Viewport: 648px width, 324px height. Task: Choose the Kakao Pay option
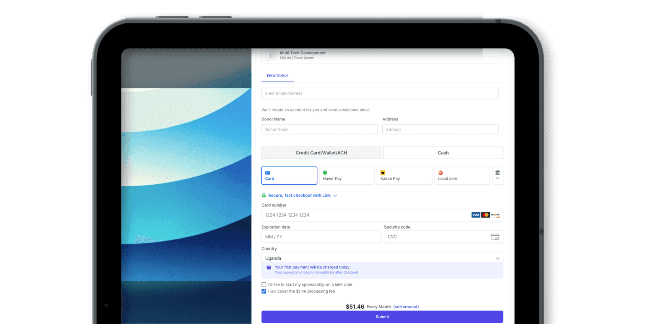(x=404, y=176)
